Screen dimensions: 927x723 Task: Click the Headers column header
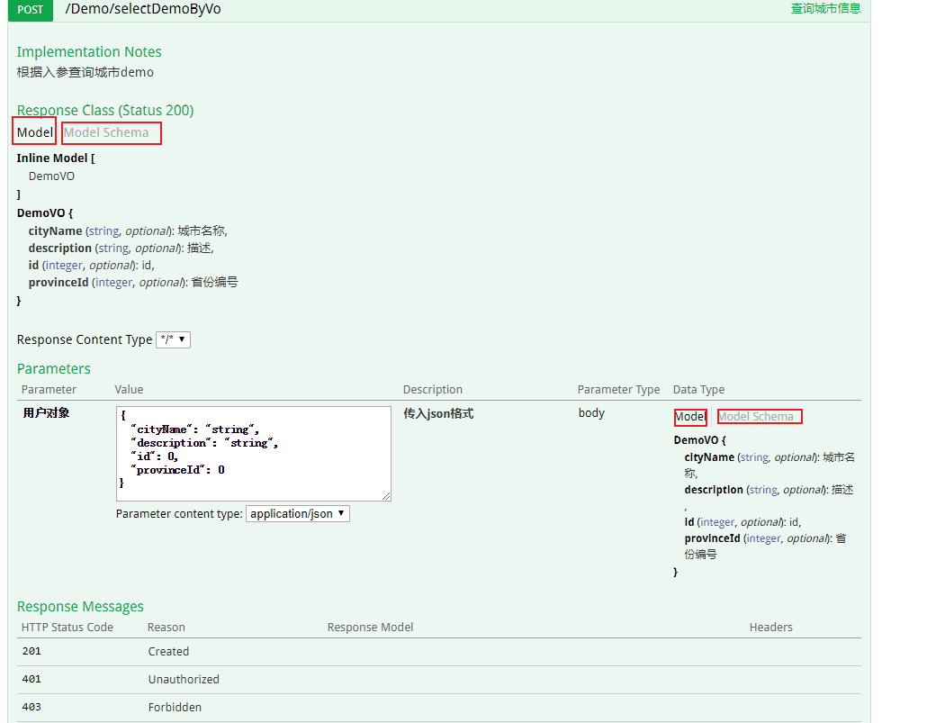[771, 628]
